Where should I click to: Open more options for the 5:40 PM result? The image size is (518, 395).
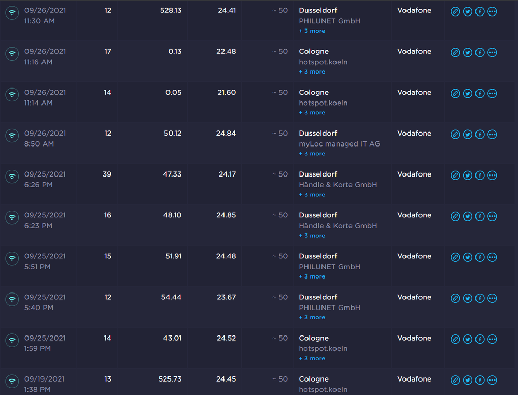point(493,298)
